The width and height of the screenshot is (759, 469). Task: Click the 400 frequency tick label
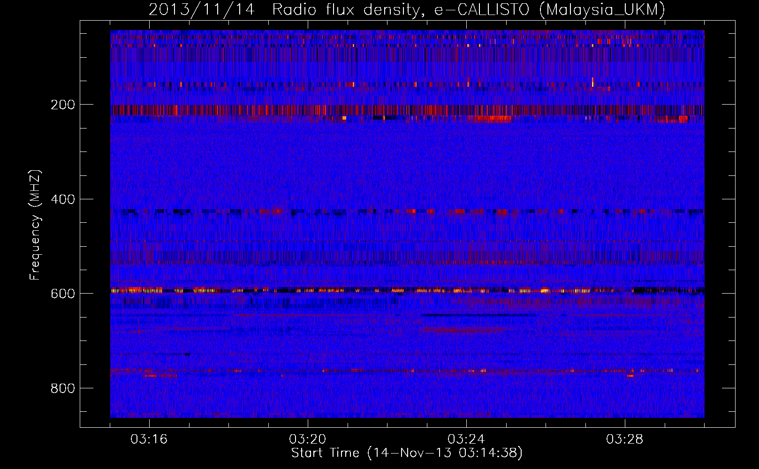click(63, 199)
